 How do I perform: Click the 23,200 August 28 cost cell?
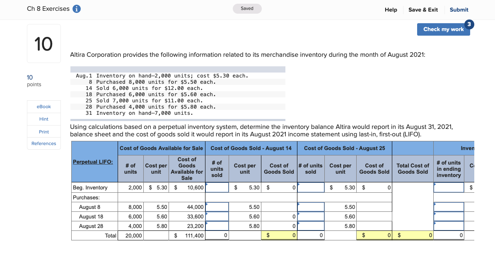point(187,226)
